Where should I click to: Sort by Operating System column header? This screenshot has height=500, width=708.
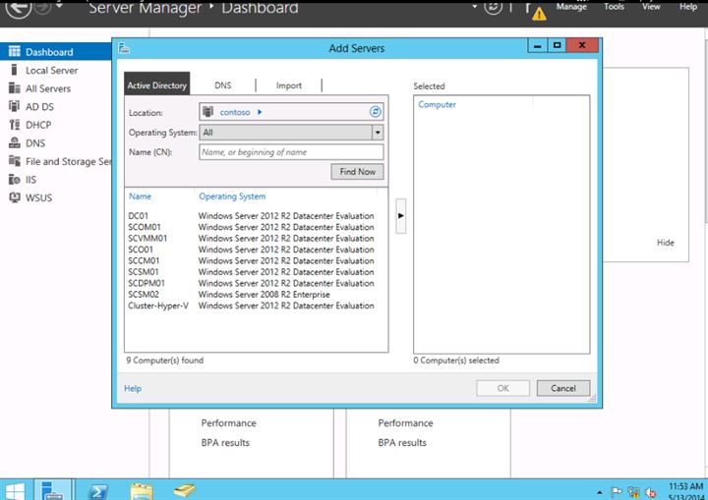click(x=232, y=196)
